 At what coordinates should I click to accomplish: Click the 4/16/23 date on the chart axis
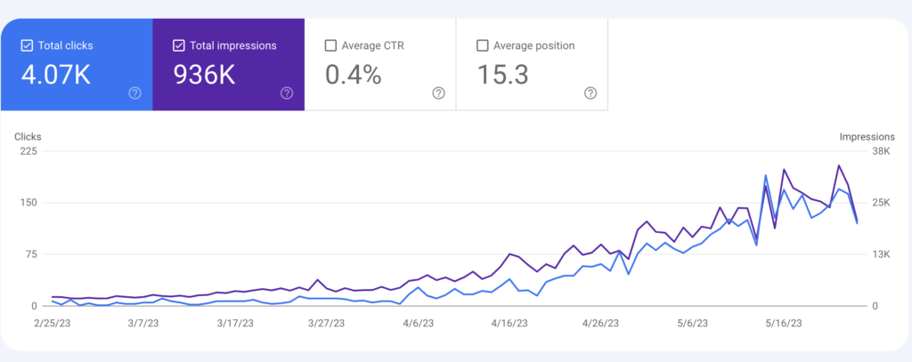coord(509,324)
